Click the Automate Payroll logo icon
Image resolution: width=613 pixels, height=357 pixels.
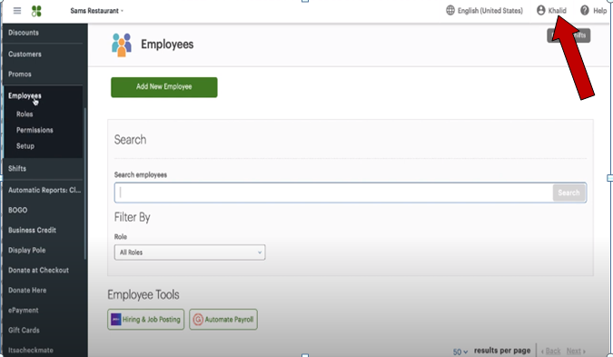(x=198, y=320)
